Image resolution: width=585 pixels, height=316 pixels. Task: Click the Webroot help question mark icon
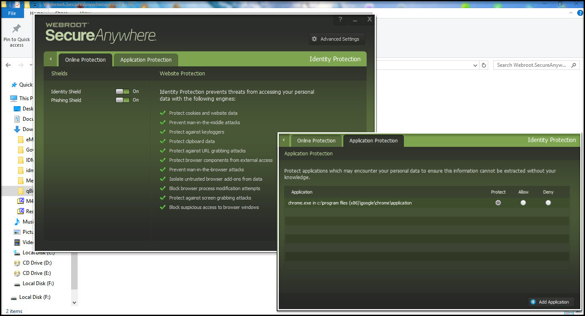(340, 19)
